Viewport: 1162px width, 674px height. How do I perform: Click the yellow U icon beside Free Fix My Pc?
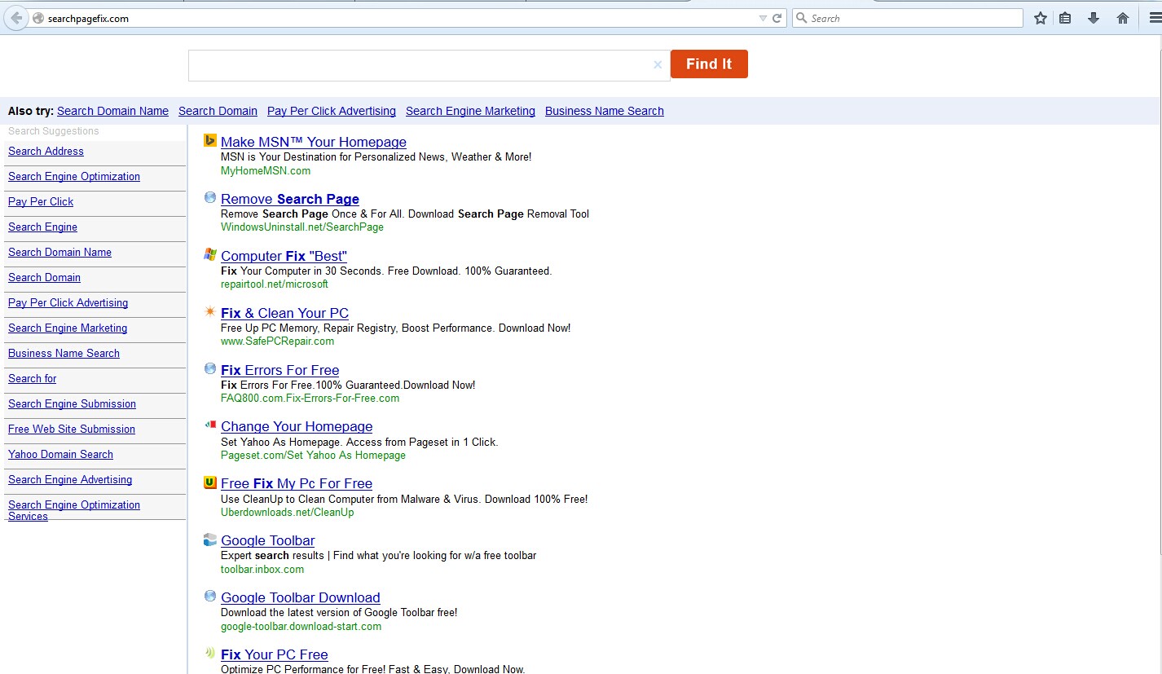pyautogui.click(x=210, y=482)
